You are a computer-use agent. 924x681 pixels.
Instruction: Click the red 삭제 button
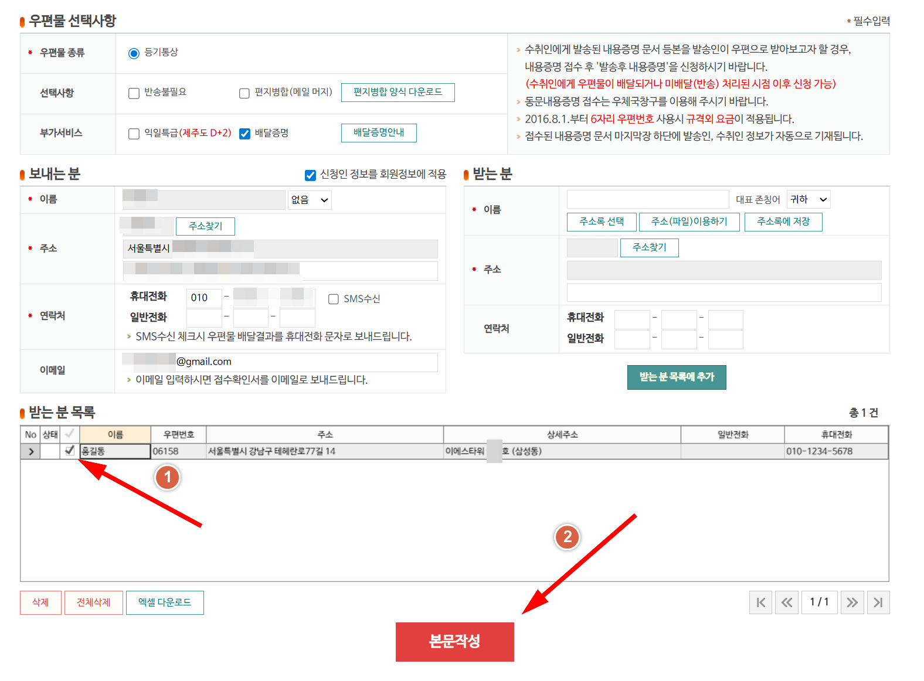click(40, 602)
